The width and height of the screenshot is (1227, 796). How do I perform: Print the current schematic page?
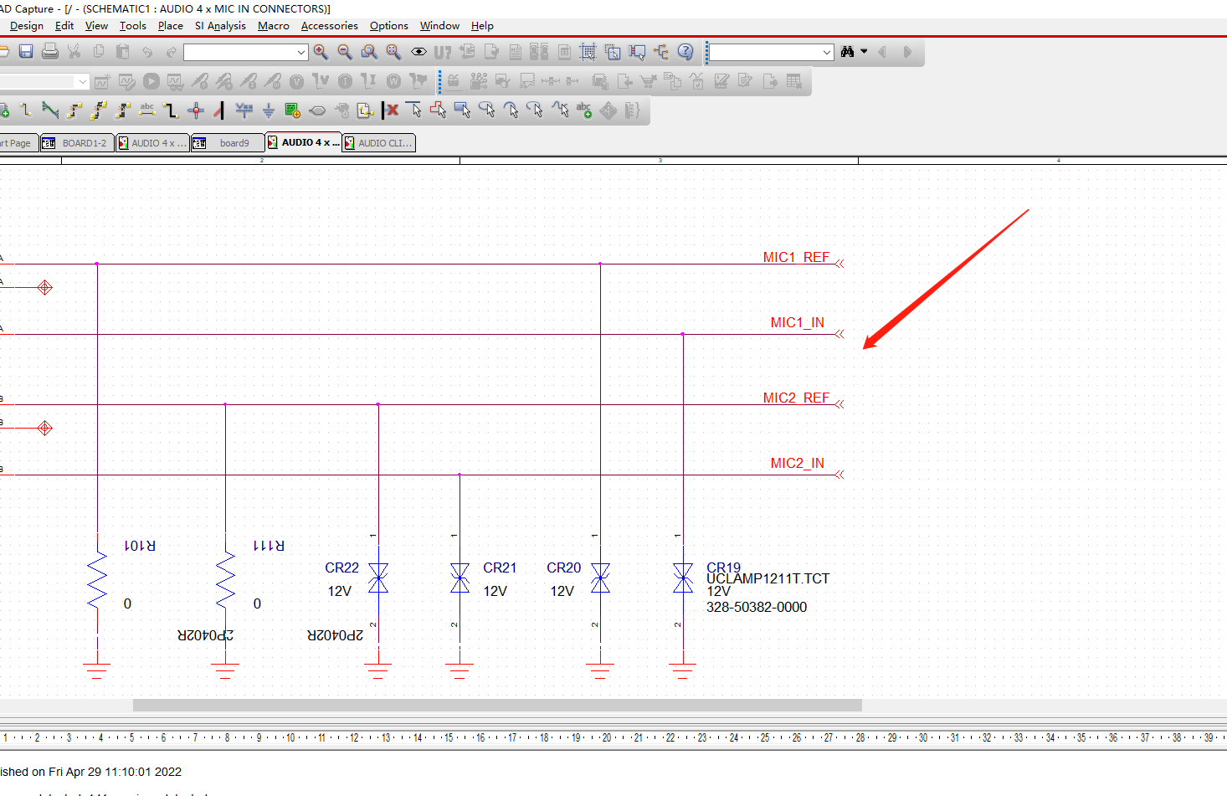50,52
